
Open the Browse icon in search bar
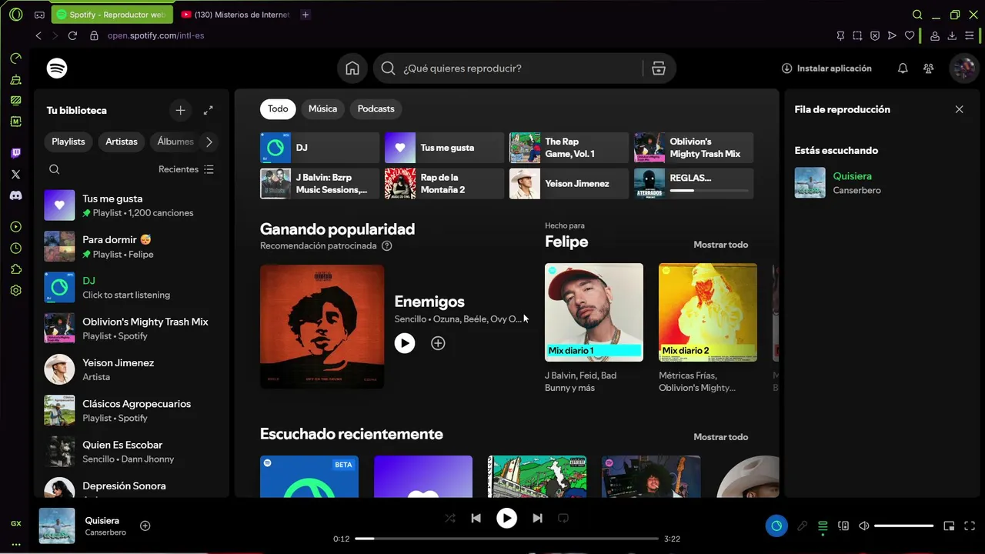click(x=659, y=68)
